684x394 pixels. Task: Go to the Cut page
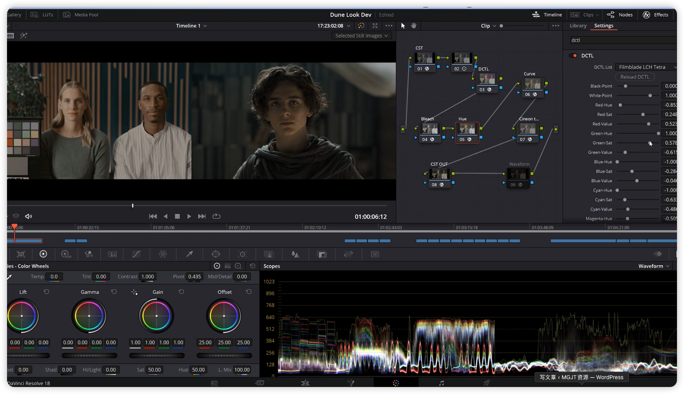point(260,383)
